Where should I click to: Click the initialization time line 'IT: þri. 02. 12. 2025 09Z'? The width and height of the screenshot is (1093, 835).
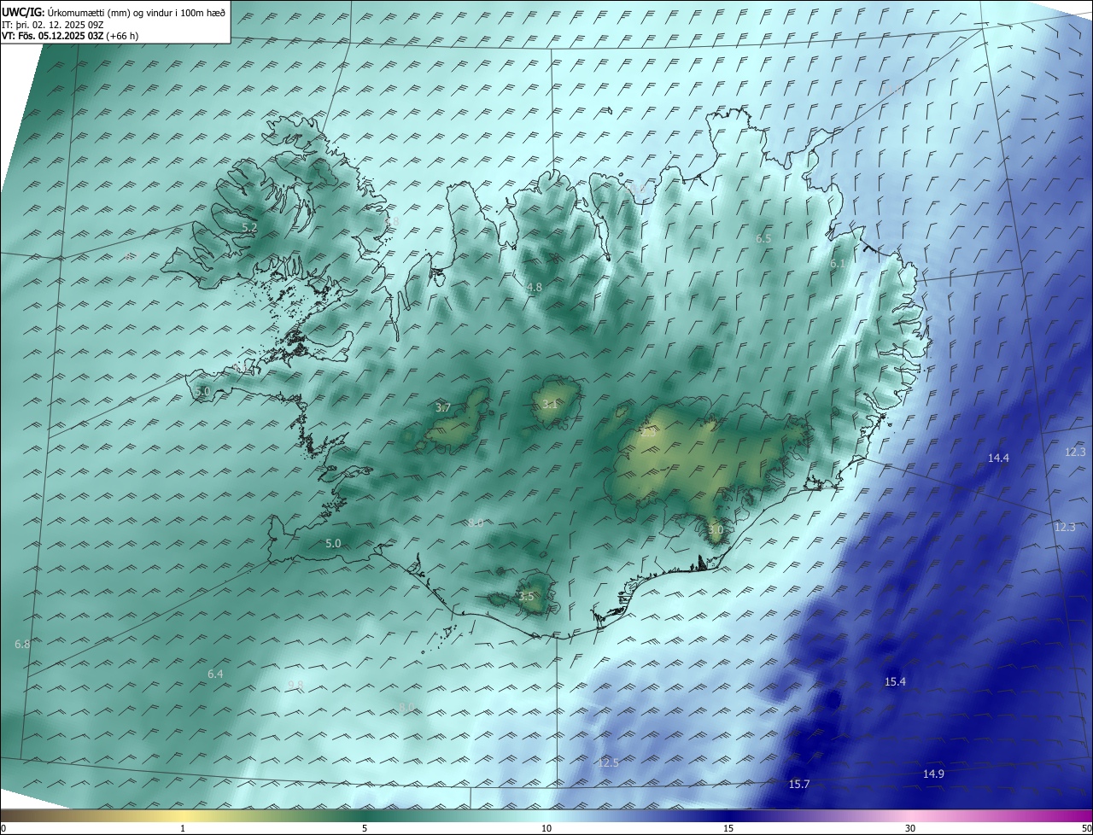tap(53, 24)
